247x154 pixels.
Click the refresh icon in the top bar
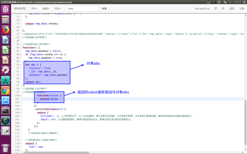[216, 8]
